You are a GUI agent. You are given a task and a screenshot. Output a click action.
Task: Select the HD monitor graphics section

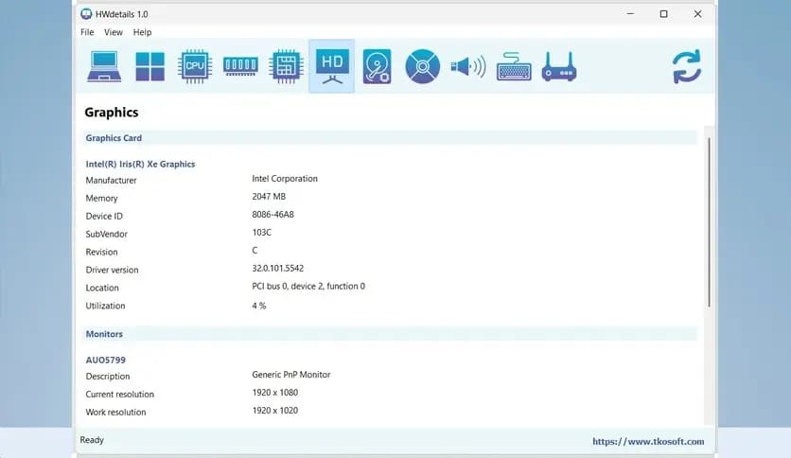331,66
